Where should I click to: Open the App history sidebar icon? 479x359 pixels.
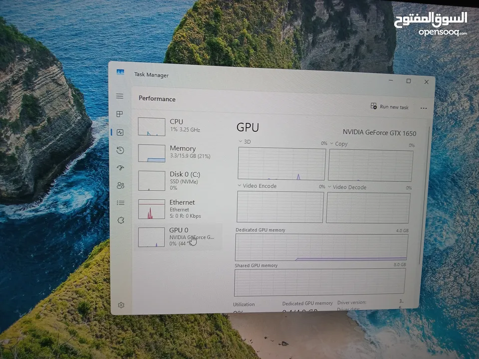120,150
